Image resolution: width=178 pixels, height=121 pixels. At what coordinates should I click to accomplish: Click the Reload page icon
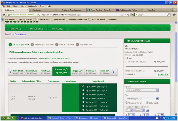click(128, 15)
